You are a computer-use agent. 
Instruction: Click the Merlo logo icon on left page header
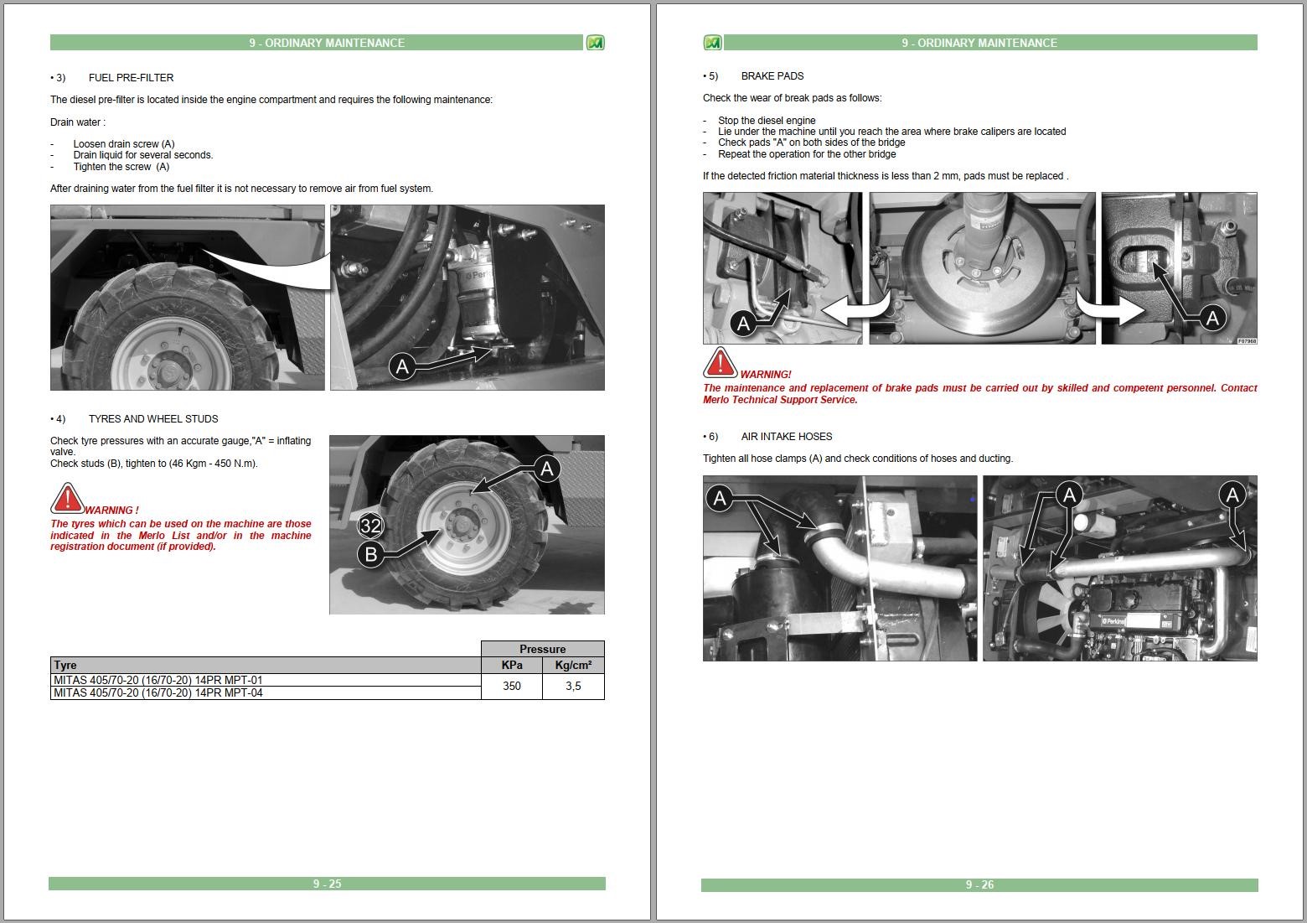tap(595, 43)
